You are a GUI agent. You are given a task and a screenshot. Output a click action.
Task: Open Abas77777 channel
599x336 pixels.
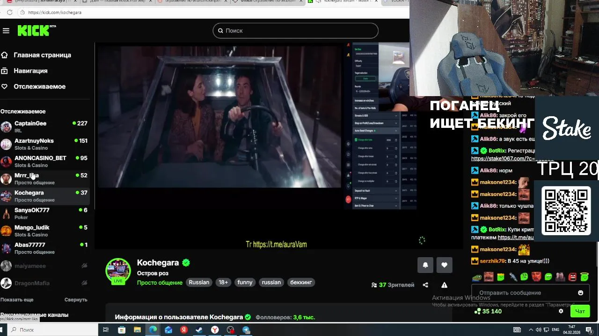45,248
